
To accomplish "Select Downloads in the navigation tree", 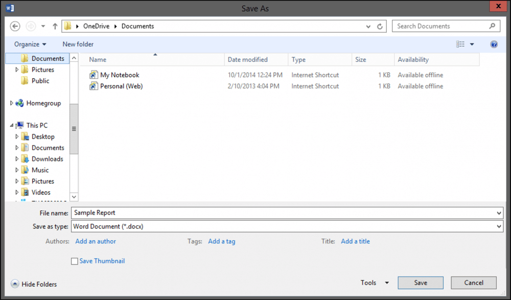I will (x=47, y=159).
